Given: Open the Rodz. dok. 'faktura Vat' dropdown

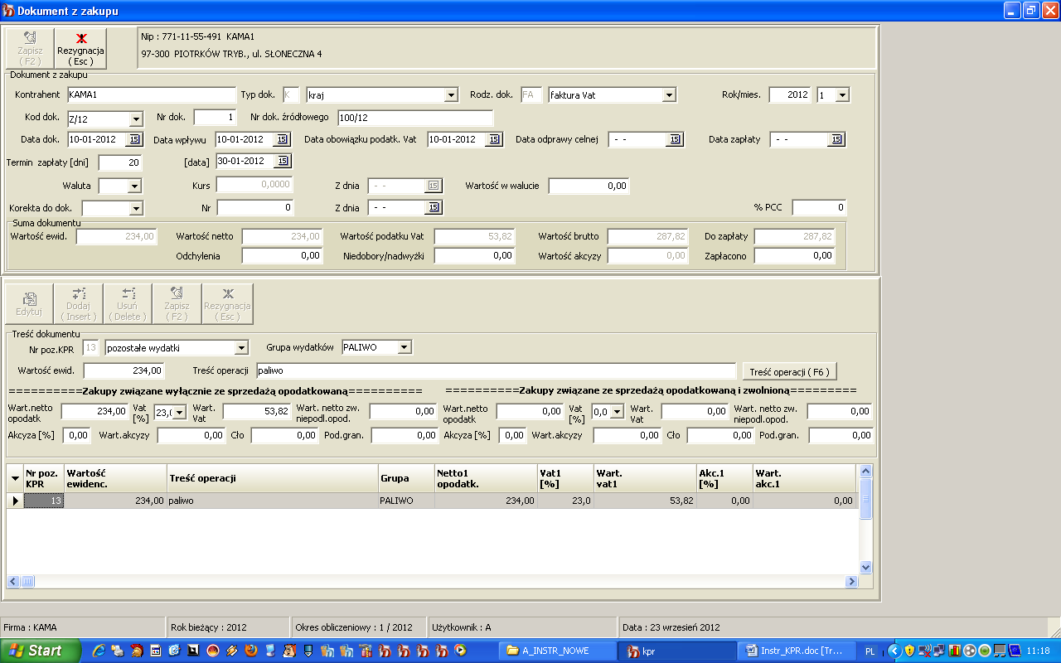Looking at the screenshot, I should [x=669, y=95].
